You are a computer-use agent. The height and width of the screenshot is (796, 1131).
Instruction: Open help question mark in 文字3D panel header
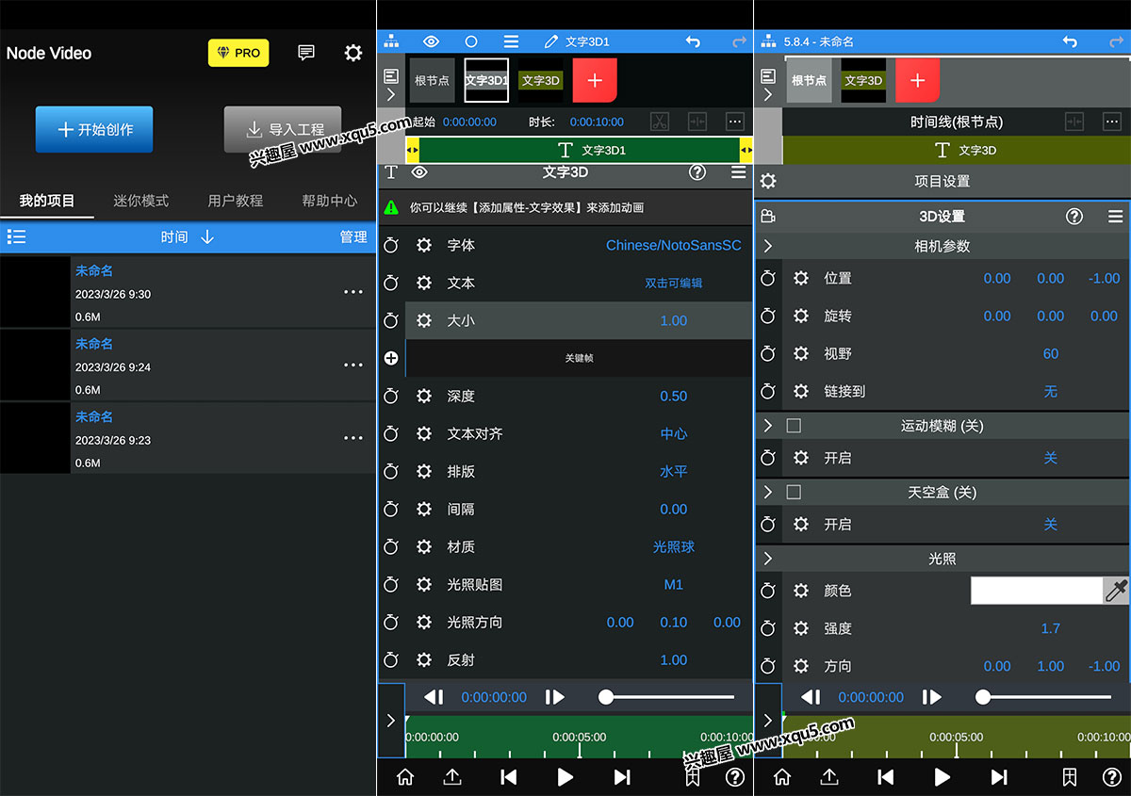697,172
